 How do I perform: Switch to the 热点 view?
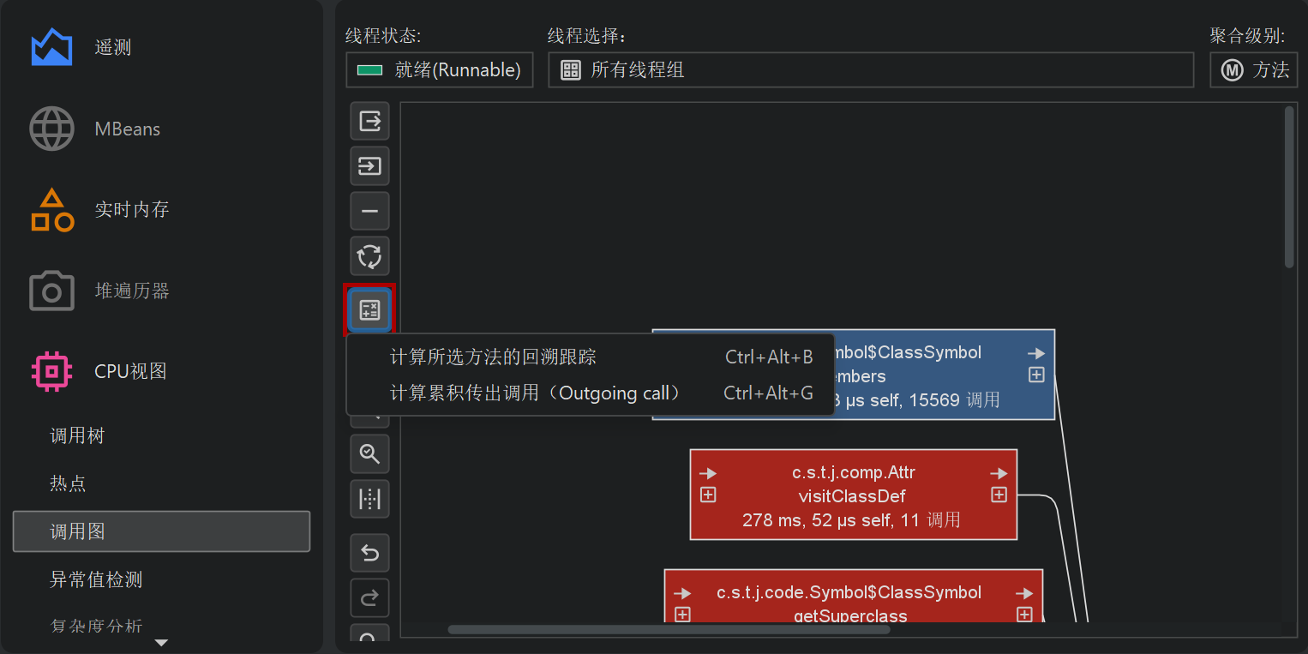point(161,484)
